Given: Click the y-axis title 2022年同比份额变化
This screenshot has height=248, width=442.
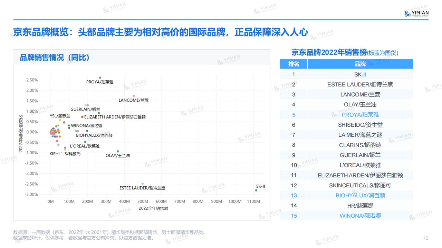Looking at the screenshot, I should pyautogui.click(x=21, y=134).
